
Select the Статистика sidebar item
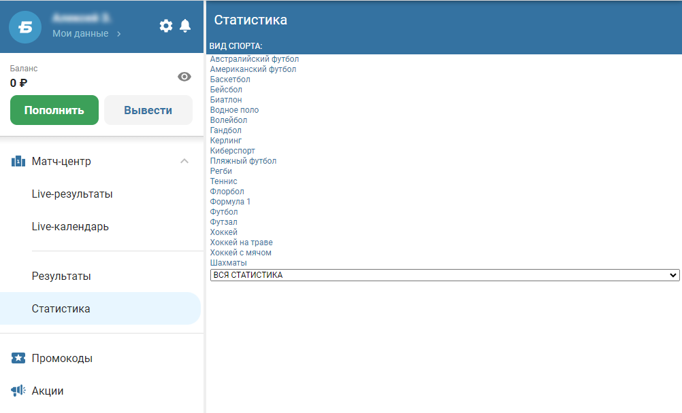click(x=100, y=309)
